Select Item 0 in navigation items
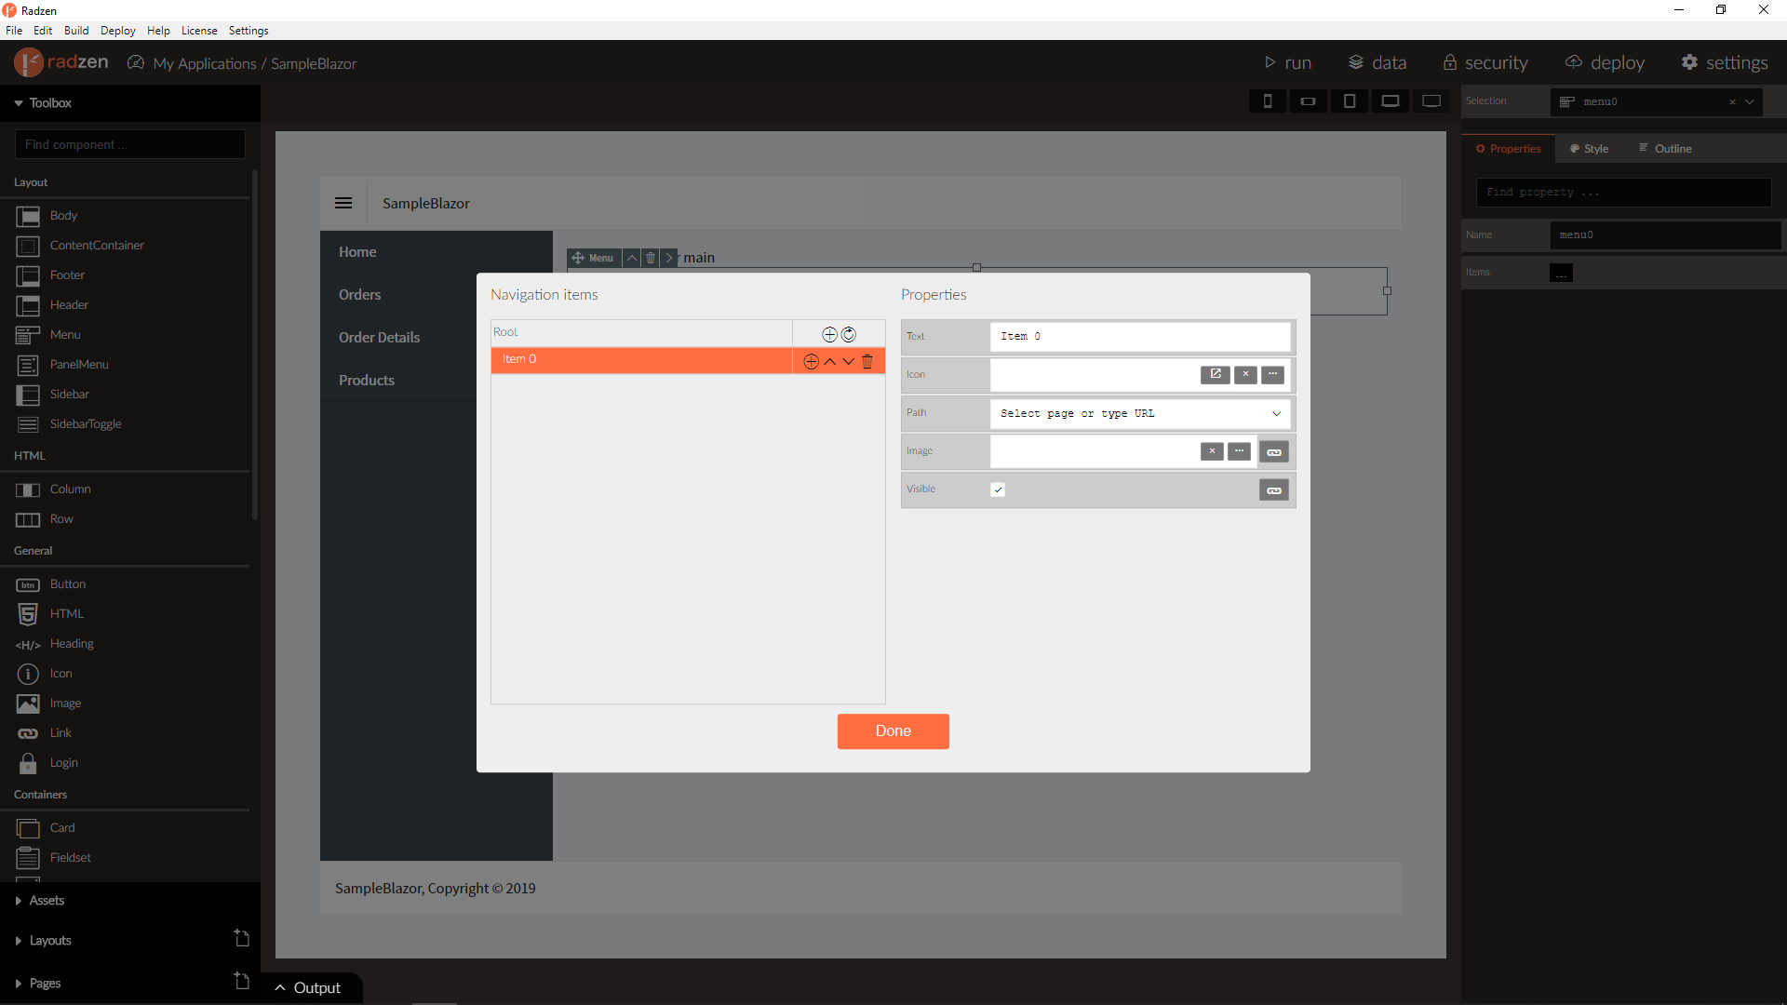Screen dimensions: 1787x1005 pyautogui.click(x=641, y=360)
